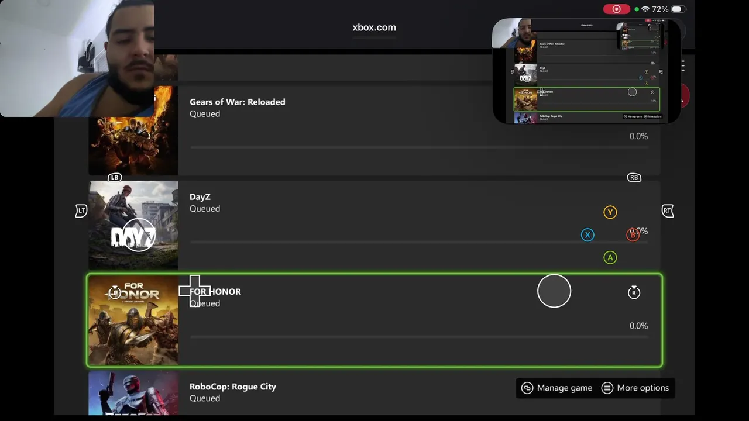
Task: Click the webcam overlay of the streamer
Action: pos(77,58)
